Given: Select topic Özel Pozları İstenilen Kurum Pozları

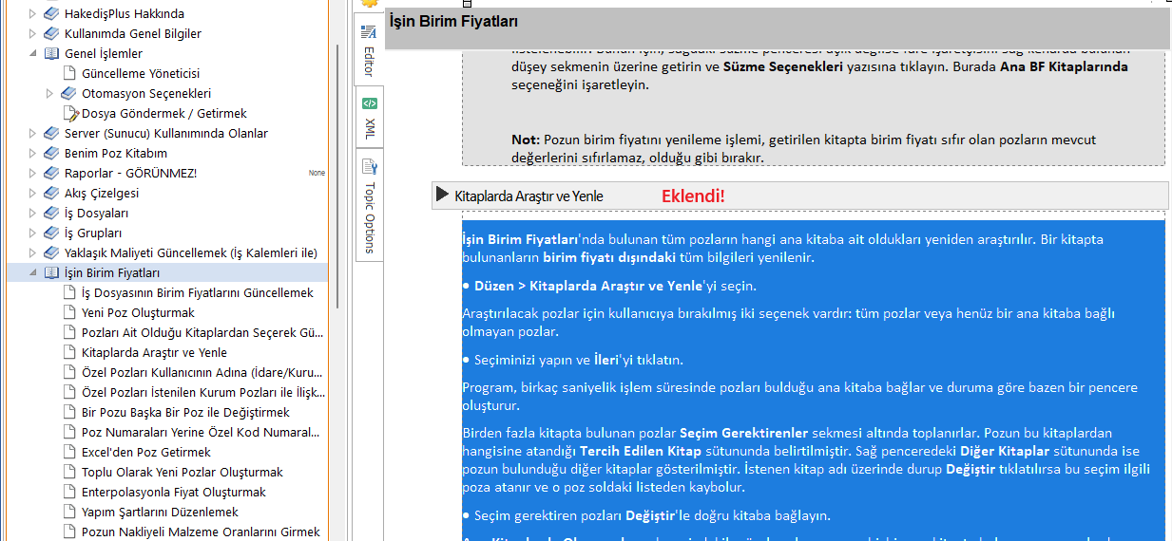Looking at the screenshot, I should coord(202,393).
